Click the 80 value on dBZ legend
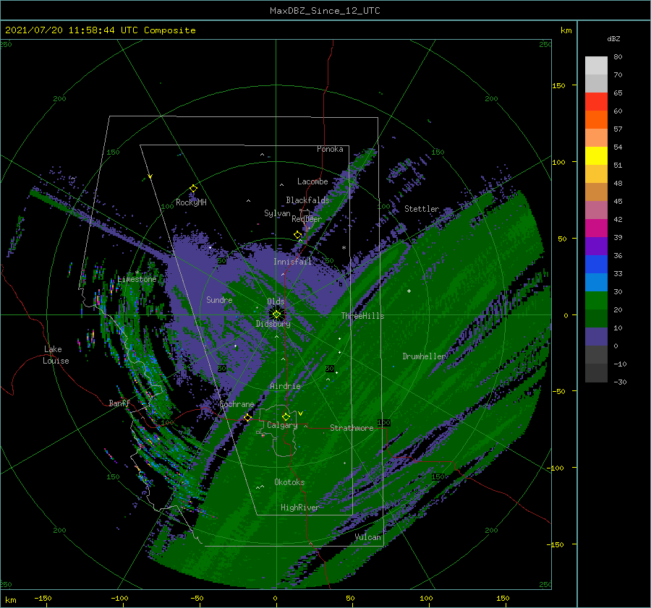Viewport: 651px width, 608px height. click(618, 57)
